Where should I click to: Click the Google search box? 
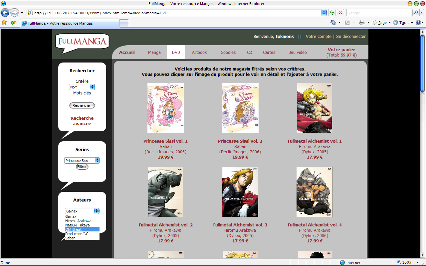(x=378, y=13)
